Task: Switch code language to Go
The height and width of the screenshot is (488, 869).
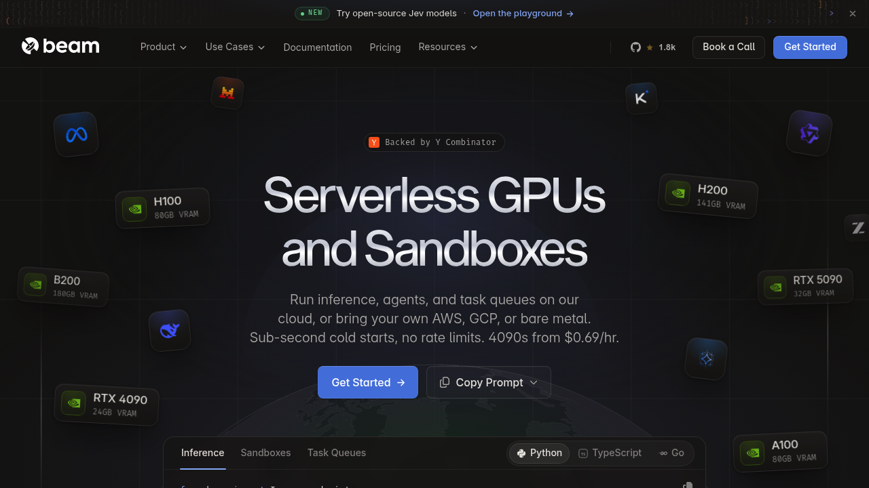Action: [x=671, y=453]
